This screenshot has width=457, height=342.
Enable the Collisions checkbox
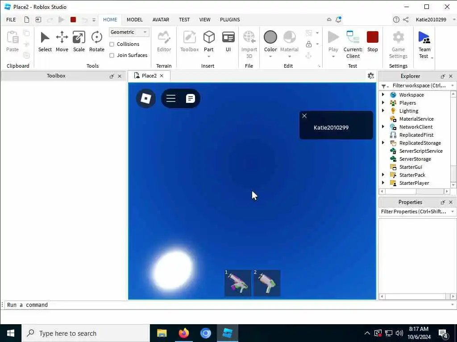pyautogui.click(x=112, y=44)
